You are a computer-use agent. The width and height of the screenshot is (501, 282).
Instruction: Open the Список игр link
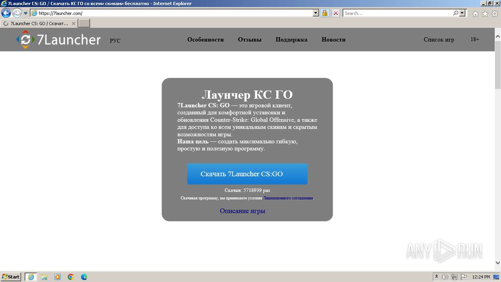coord(439,40)
